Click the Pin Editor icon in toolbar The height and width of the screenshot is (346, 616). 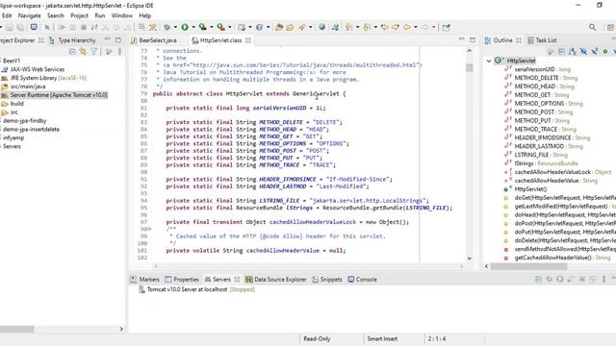click(446, 27)
